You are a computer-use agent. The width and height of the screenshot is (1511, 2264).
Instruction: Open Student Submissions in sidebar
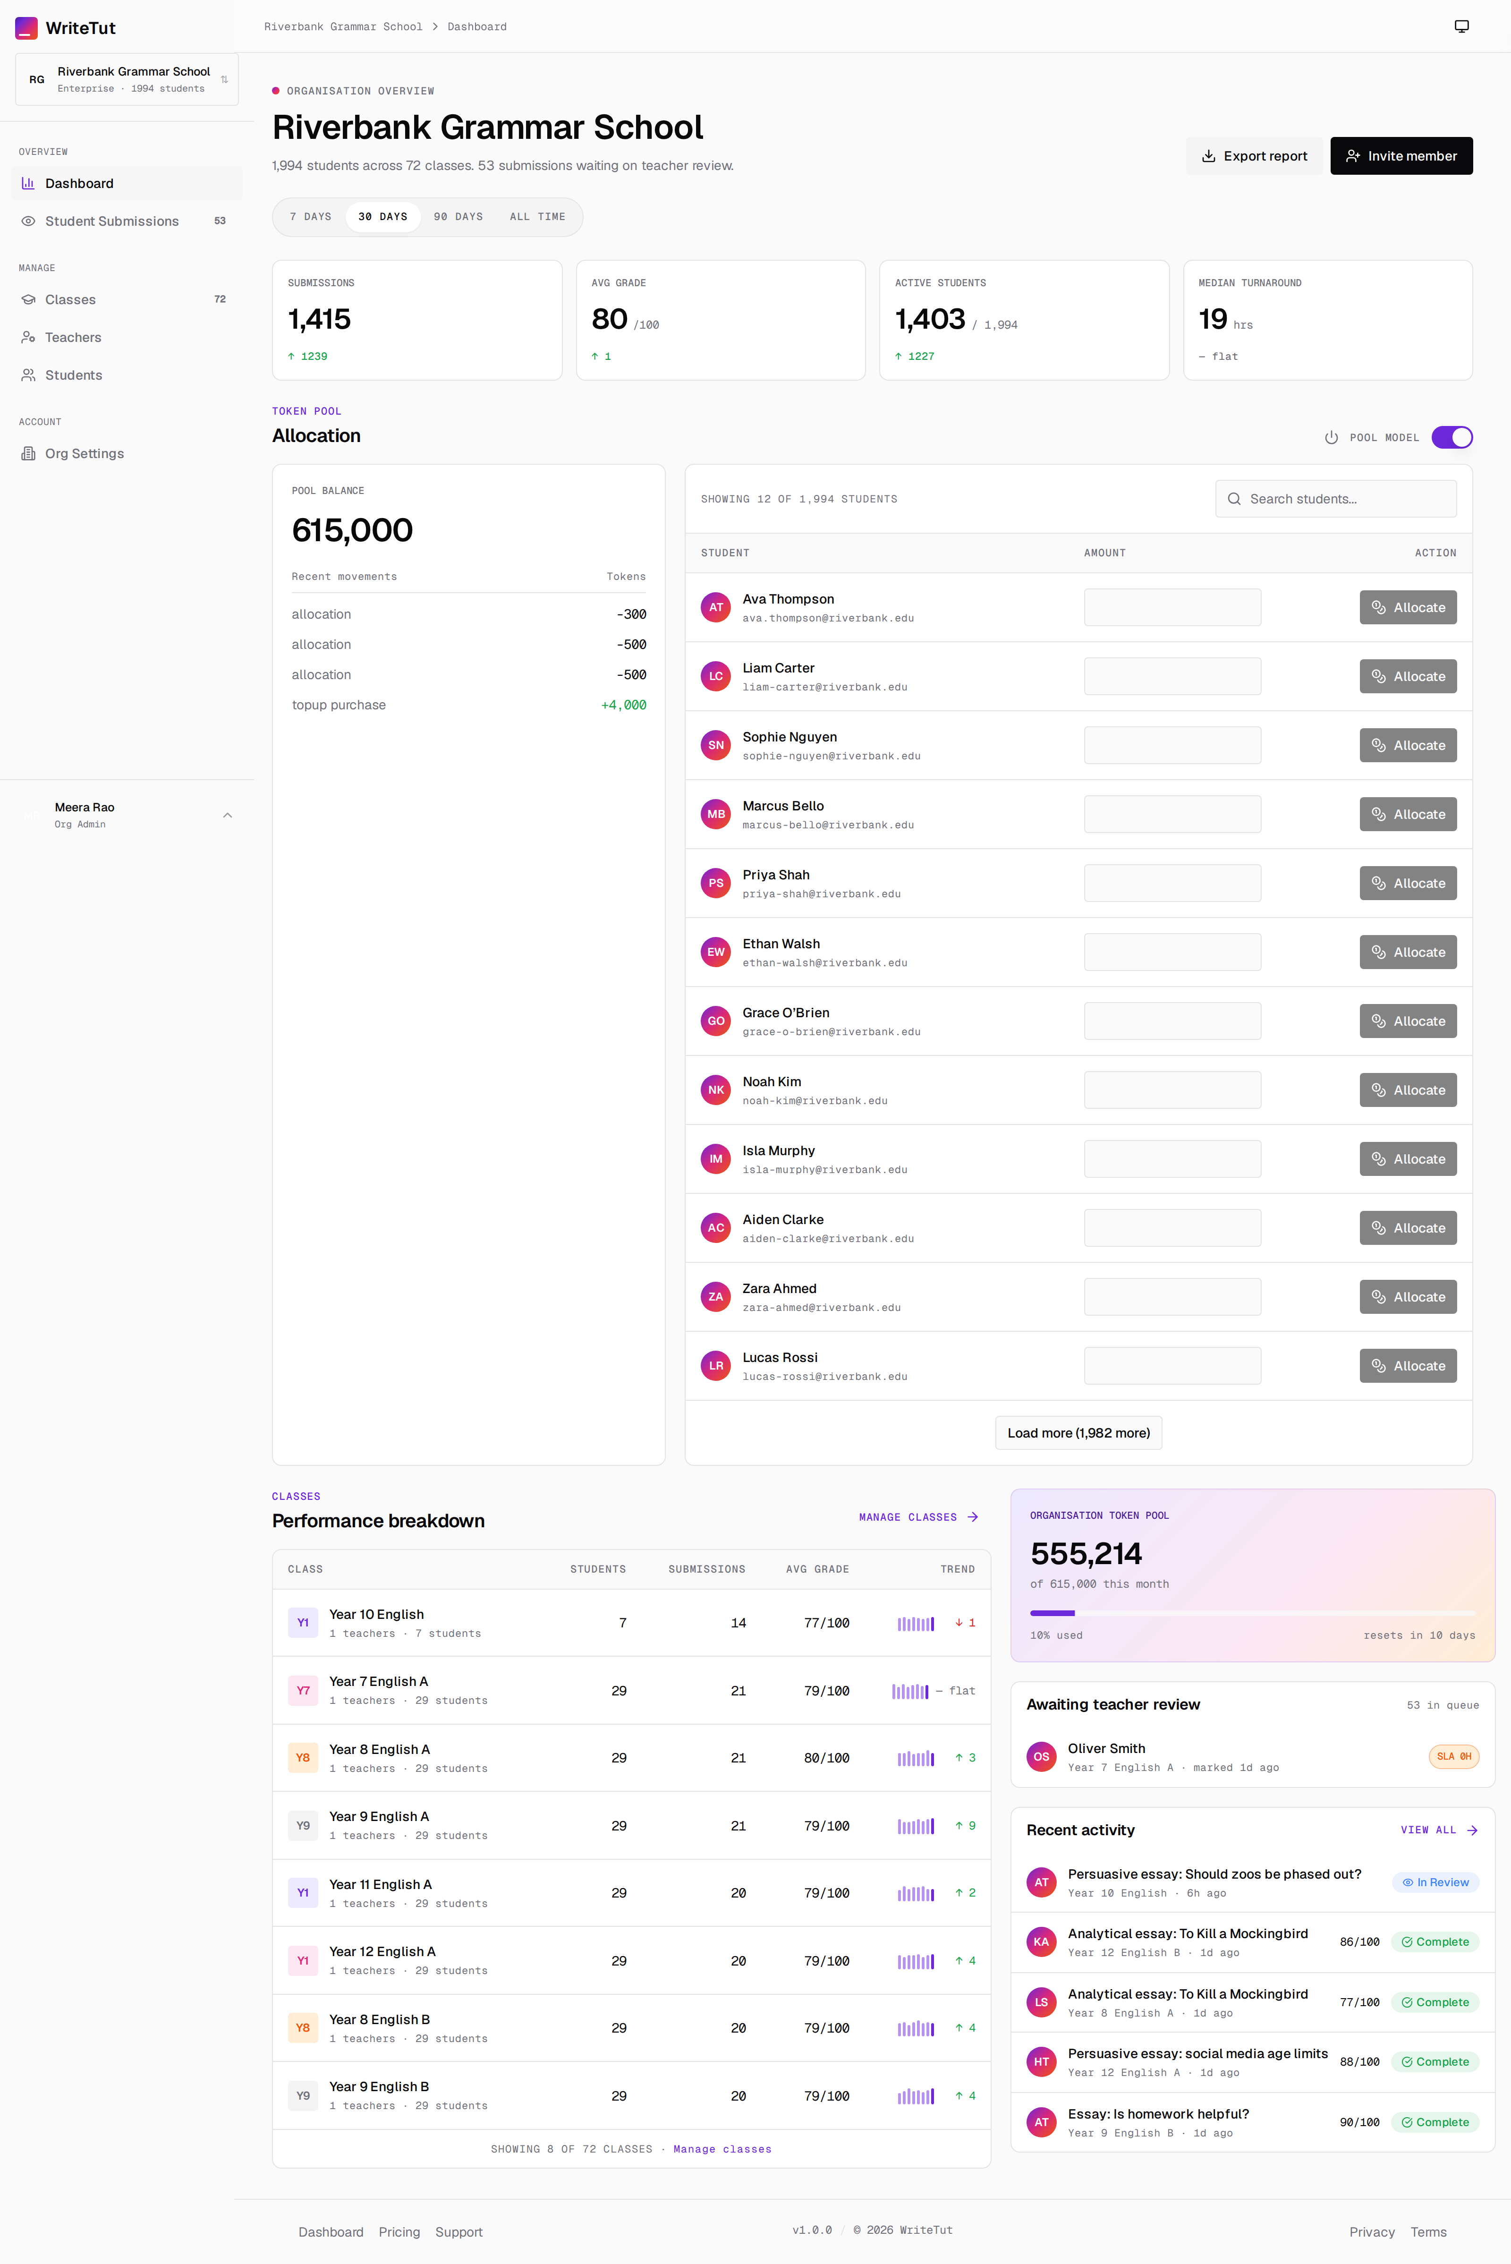(x=127, y=221)
